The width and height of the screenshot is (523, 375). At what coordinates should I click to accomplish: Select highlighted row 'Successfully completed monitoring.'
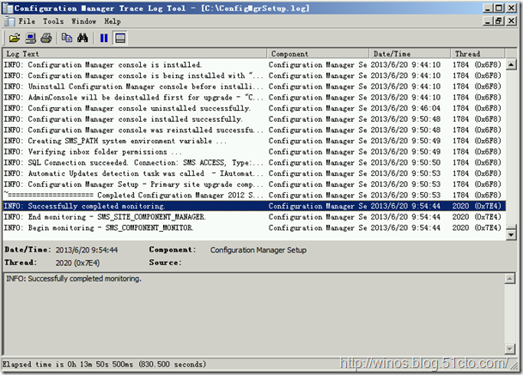pos(254,206)
